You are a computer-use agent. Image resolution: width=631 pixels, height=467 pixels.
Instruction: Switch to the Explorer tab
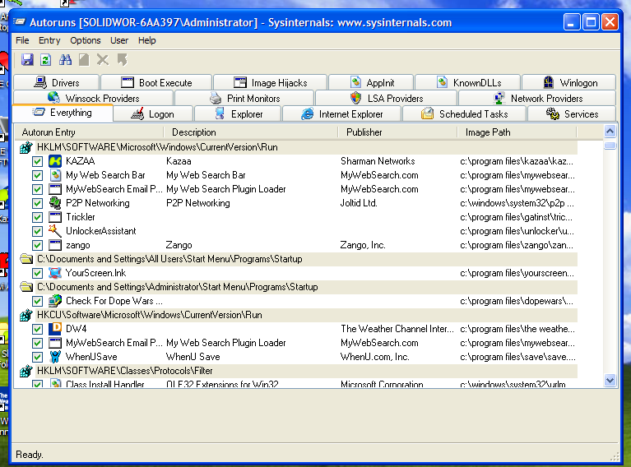click(x=239, y=114)
